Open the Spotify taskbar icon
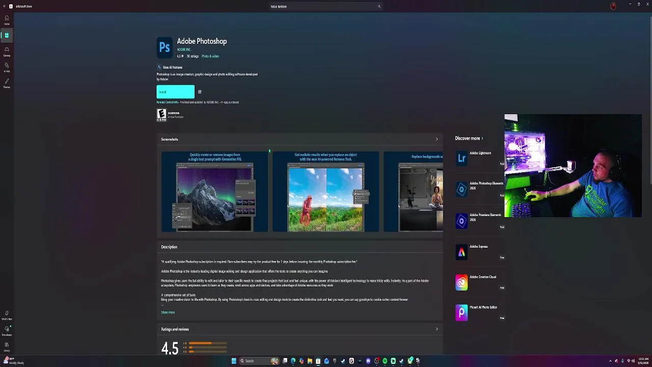652x367 pixels. 385,361
